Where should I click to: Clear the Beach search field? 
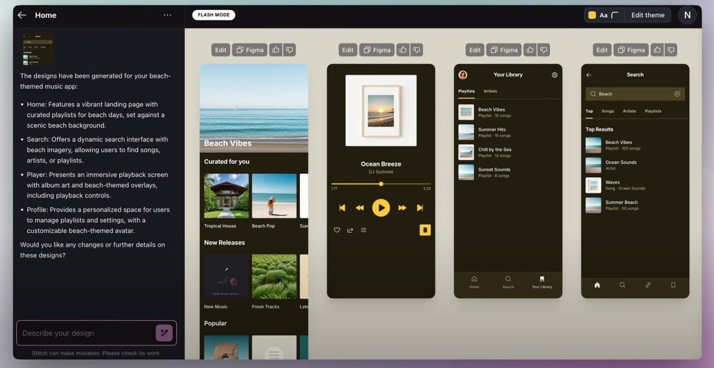point(677,94)
